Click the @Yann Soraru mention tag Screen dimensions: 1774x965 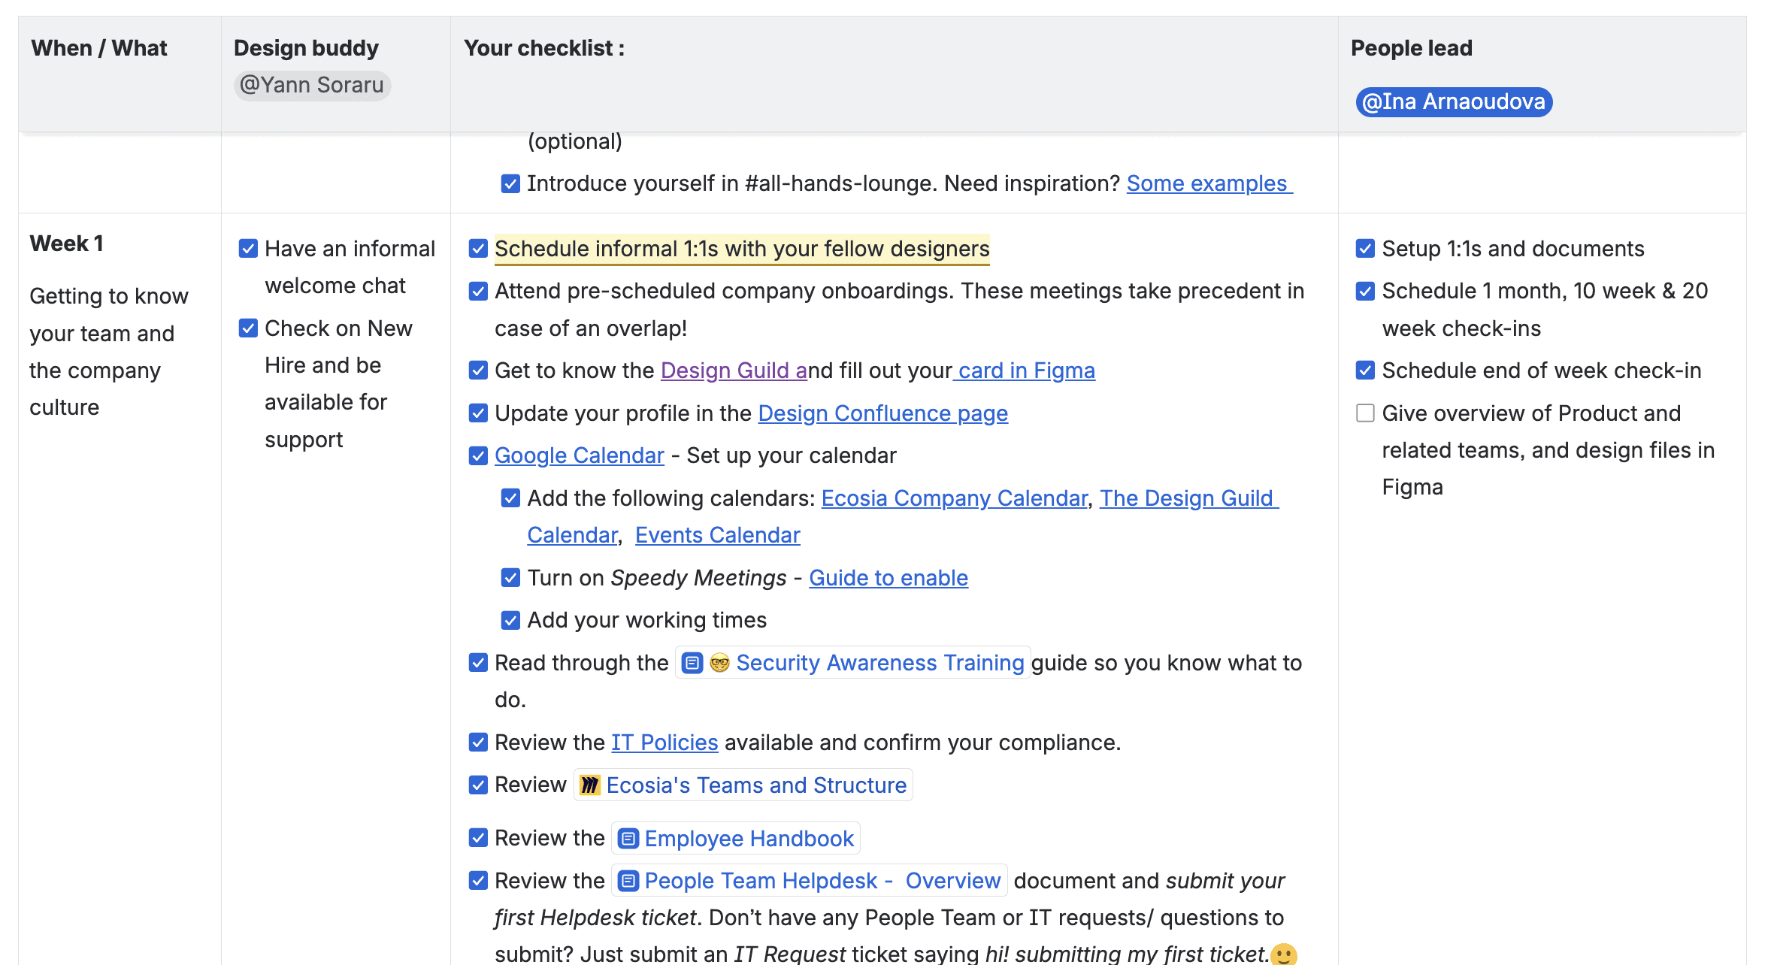(x=311, y=85)
